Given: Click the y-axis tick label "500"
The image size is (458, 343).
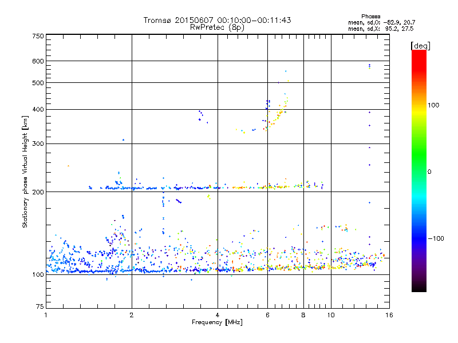Looking at the screenshot, I should [x=38, y=83].
